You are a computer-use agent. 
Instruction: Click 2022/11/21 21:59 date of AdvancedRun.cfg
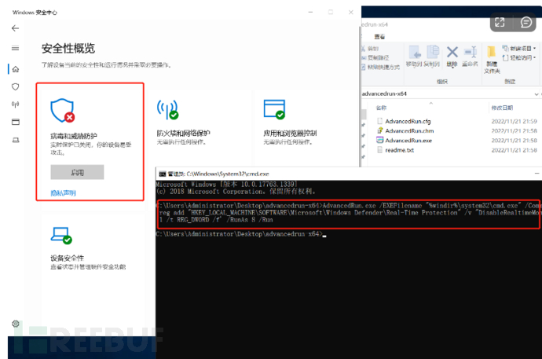[x=514, y=121]
